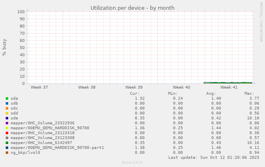
Task: Click swatch beside mapper/0HC_Volume_23322936
Action: point(7,123)
